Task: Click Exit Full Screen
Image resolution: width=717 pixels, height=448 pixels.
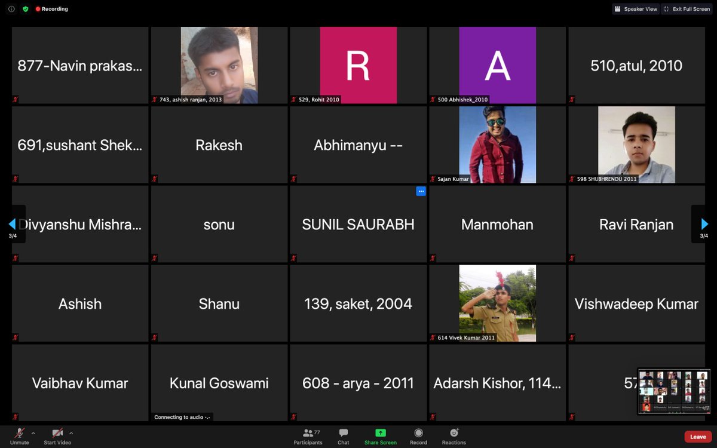Action: point(687,9)
